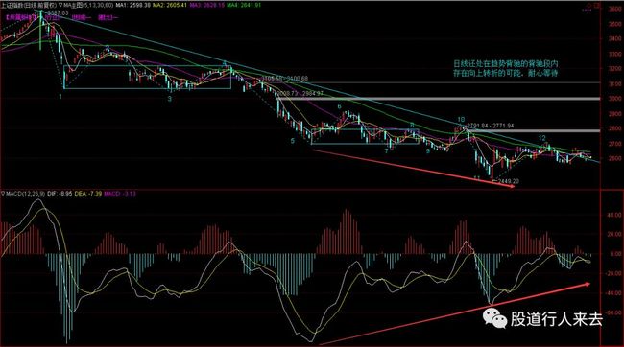The height and width of the screenshot is (347, 624).
Task: Click the DIF: -8.95 value
Action: tap(60, 194)
